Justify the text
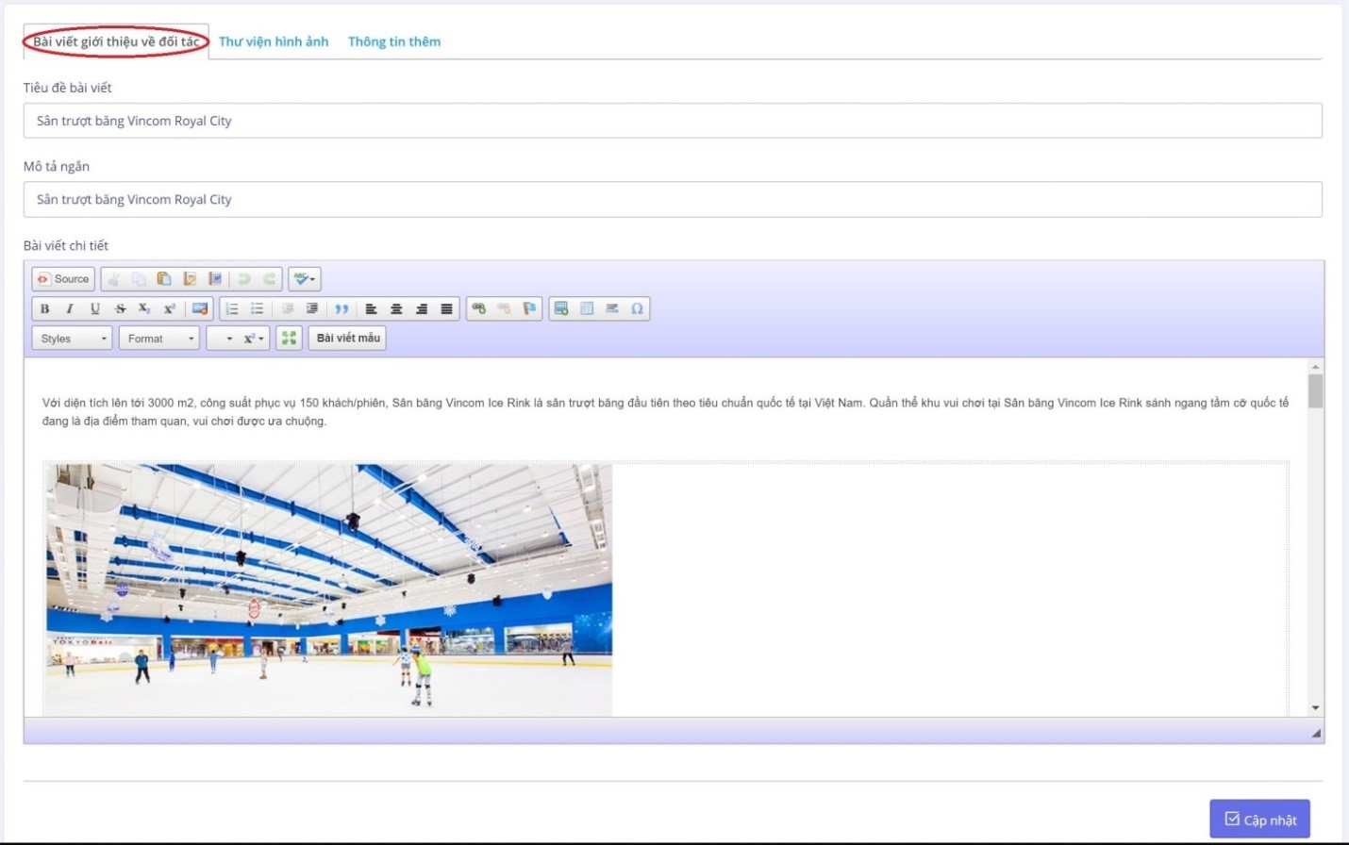The width and height of the screenshot is (1349, 845). [447, 309]
